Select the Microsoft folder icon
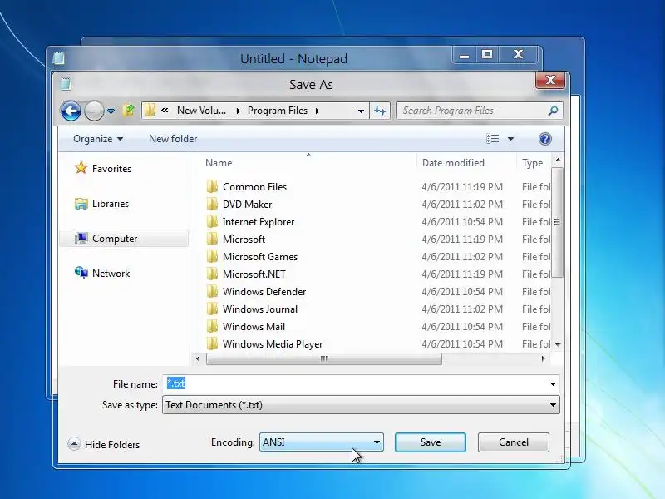The image size is (665, 499). 212,239
